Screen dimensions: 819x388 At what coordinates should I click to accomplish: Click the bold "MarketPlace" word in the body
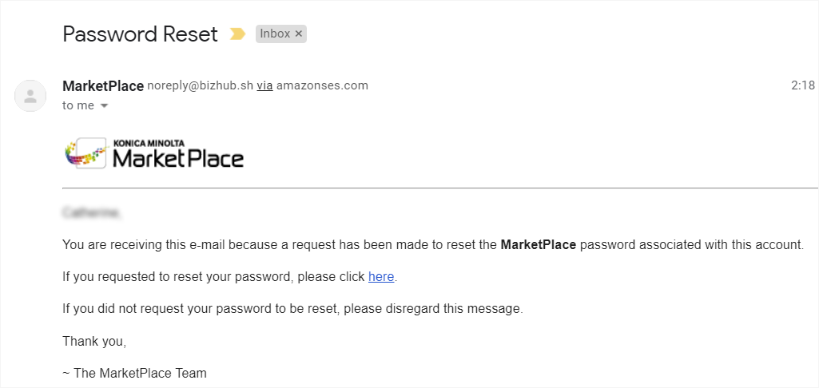pos(538,244)
